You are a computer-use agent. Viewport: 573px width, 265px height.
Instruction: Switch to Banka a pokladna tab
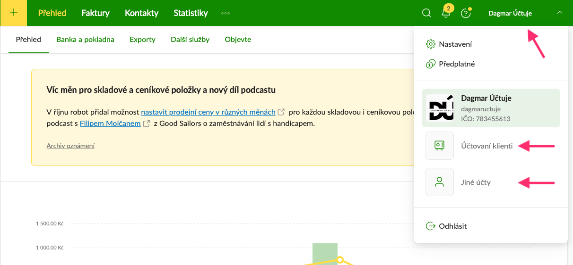pyautogui.click(x=85, y=40)
